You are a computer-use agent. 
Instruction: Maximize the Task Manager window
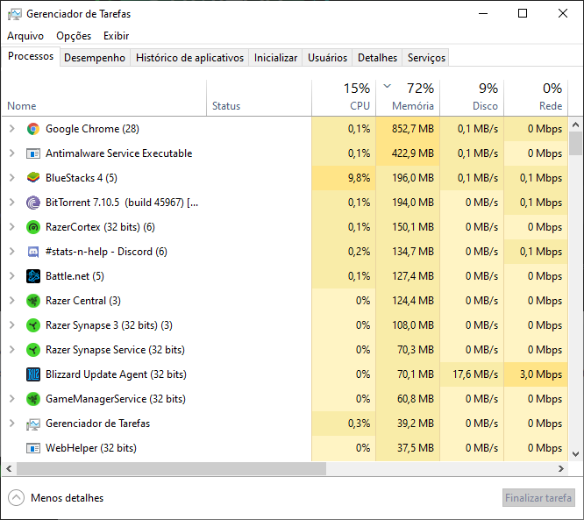tap(523, 14)
